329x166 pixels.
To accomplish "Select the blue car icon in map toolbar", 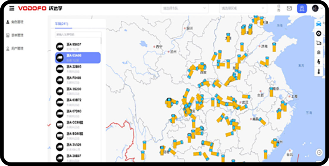I will (318, 24).
